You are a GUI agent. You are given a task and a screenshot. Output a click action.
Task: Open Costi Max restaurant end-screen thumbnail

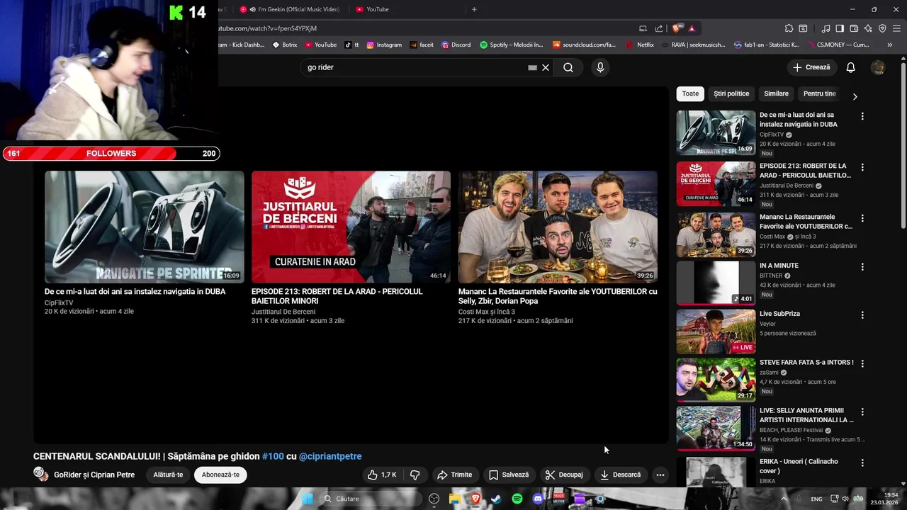coord(558,227)
